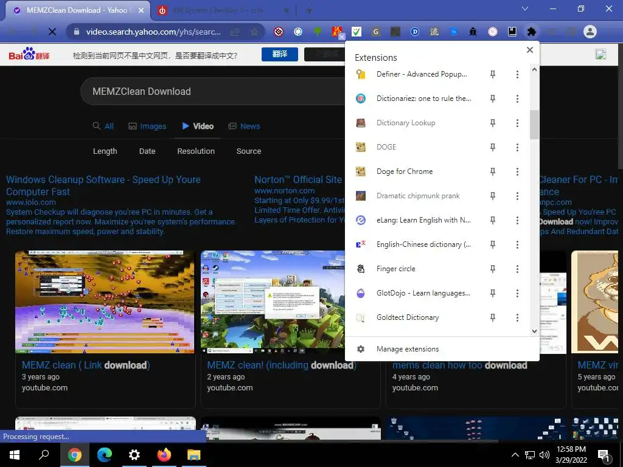Click the MEMZClean Download search box
The height and width of the screenshot is (467, 623).
point(212,91)
